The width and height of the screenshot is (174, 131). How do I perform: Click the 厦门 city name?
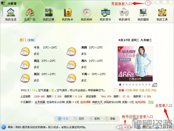click(23, 40)
